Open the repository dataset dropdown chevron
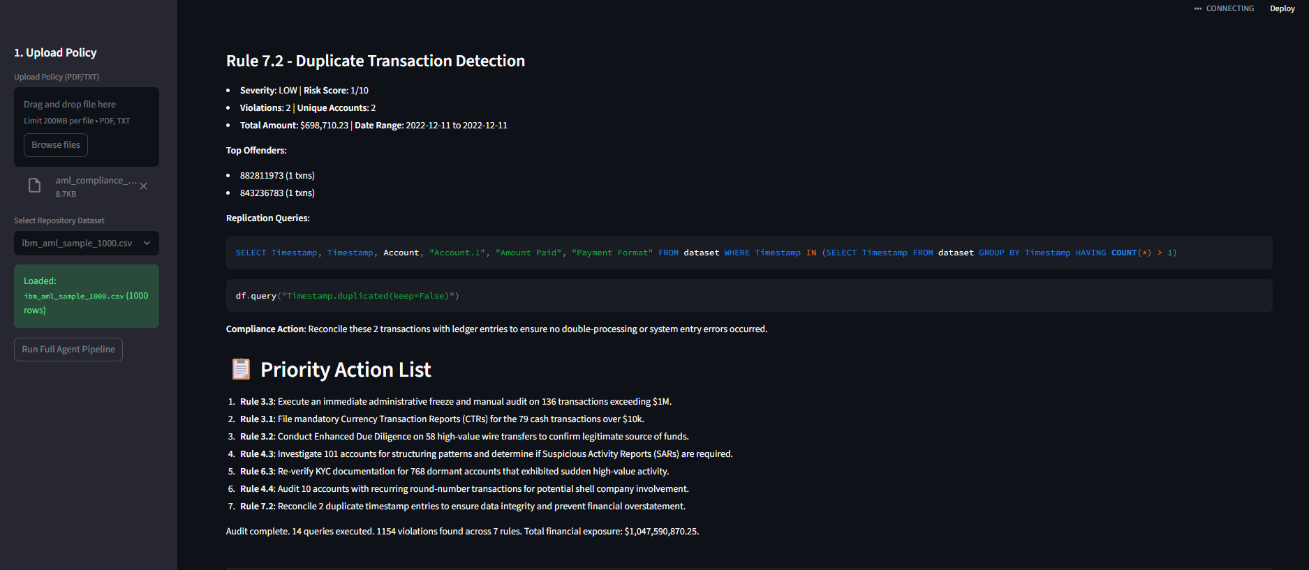 [x=147, y=243]
